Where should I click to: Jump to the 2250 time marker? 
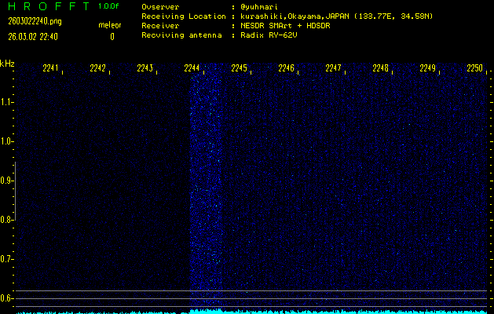point(474,68)
